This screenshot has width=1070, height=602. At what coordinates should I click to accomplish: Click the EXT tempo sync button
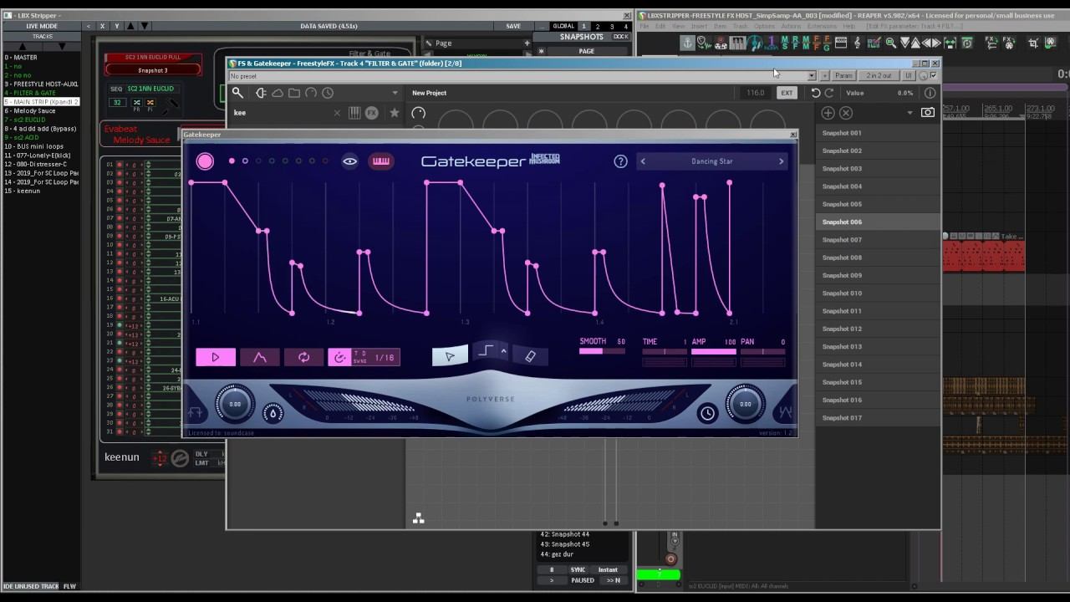coord(787,93)
